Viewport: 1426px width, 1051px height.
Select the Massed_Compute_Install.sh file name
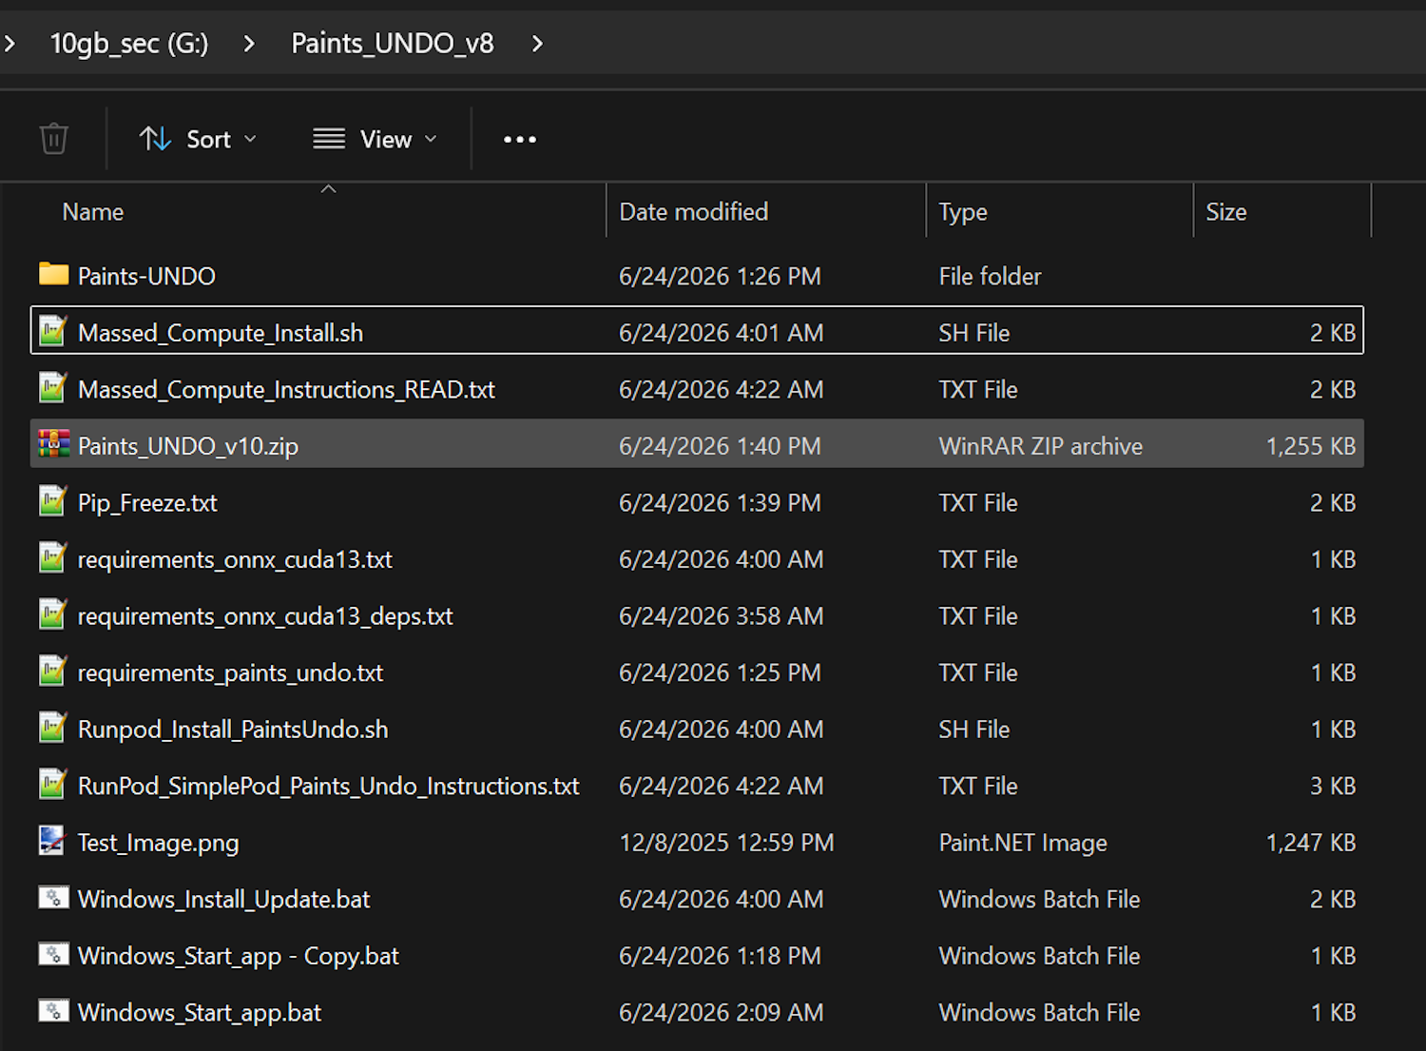(221, 333)
